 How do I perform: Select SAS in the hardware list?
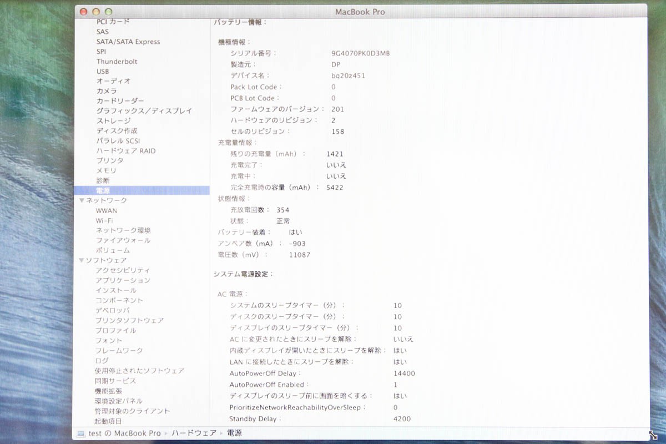pos(102,31)
